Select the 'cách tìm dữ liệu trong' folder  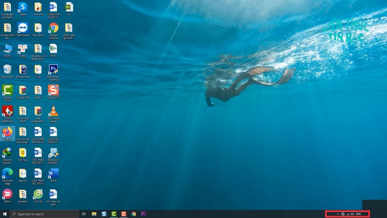click(x=23, y=135)
